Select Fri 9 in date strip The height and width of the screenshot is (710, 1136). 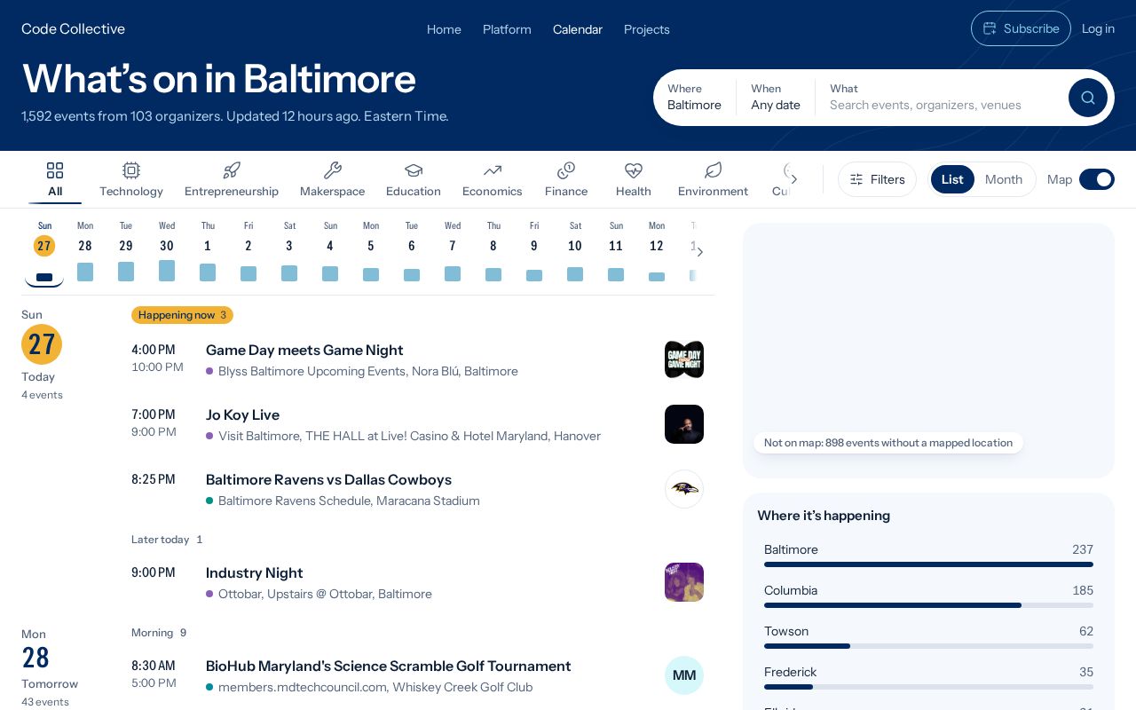(x=534, y=252)
